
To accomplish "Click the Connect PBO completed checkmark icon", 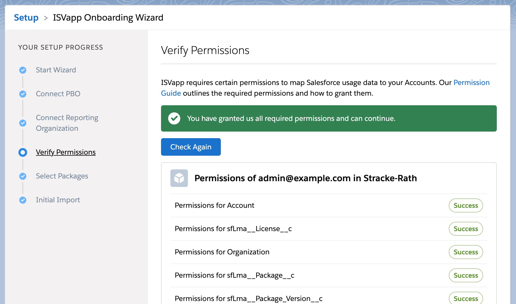I will tap(23, 94).
